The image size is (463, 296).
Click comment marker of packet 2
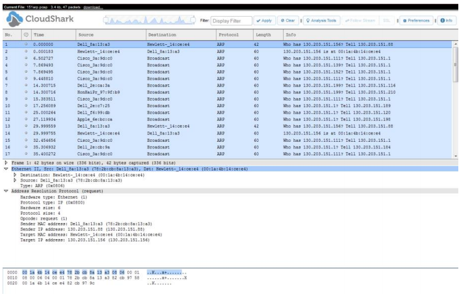(26, 52)
